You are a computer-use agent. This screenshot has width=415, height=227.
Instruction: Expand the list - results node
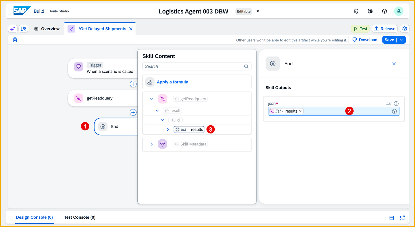tap(168, 130)
